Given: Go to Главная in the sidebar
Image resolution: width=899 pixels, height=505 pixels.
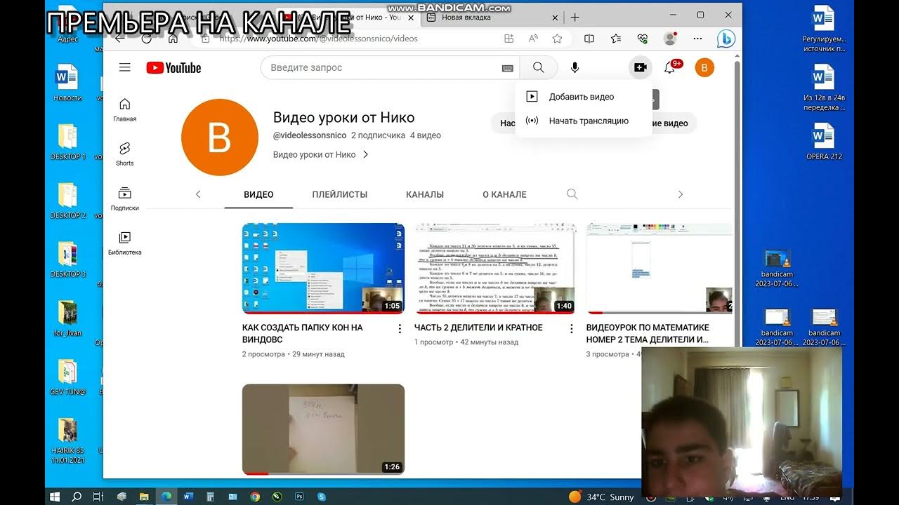Looking at the screenshot, I should [125, 110].
